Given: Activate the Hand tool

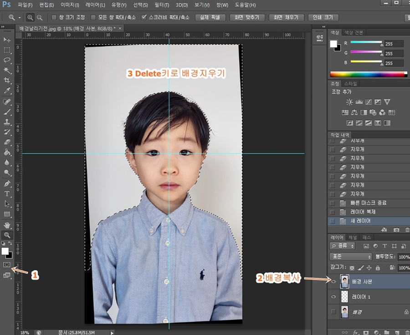Looking at the screenshot, I should (7, 225).
